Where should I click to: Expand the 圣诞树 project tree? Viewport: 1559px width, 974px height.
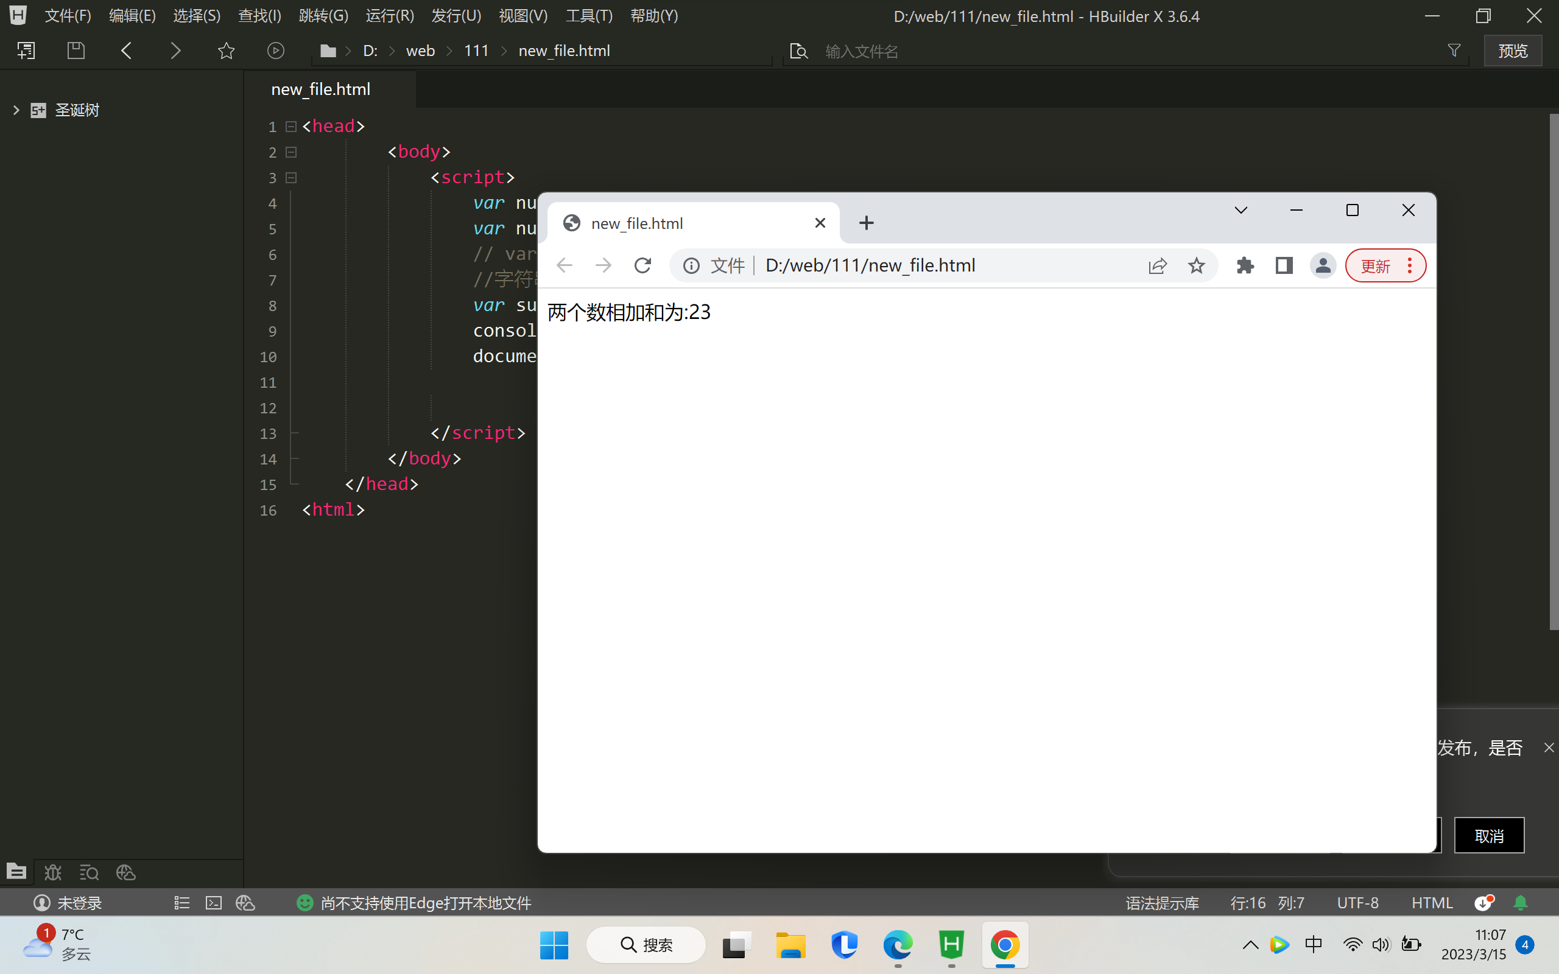coord(16,110)
